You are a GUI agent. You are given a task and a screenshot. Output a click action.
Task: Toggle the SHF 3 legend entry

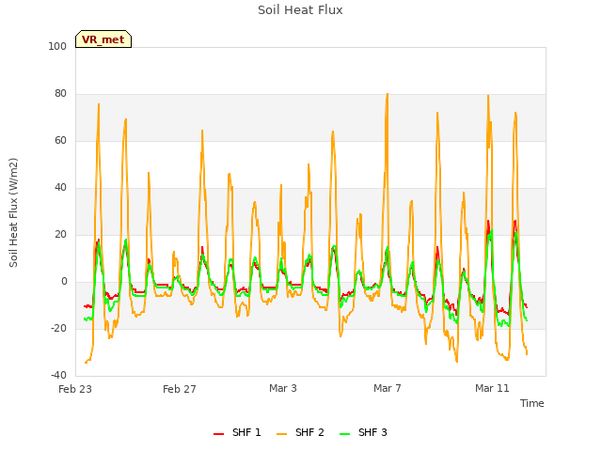pyautogui.click(x=363, y=432)
